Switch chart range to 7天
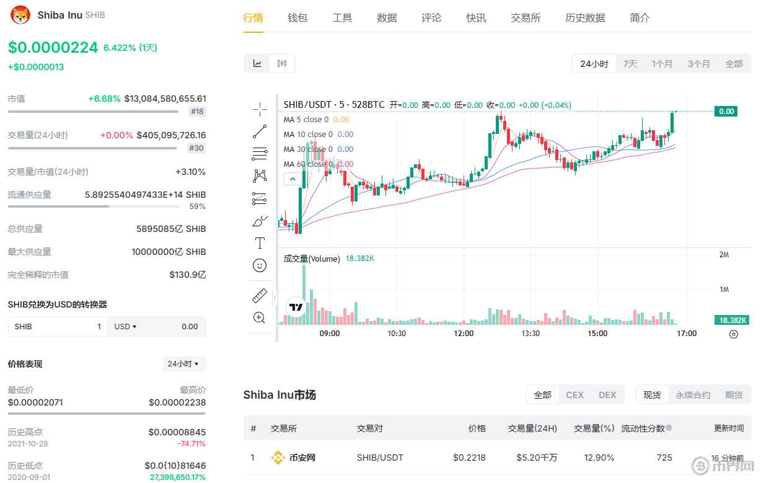The width and height of the screenshot is (761, 483). coord(630,64)
